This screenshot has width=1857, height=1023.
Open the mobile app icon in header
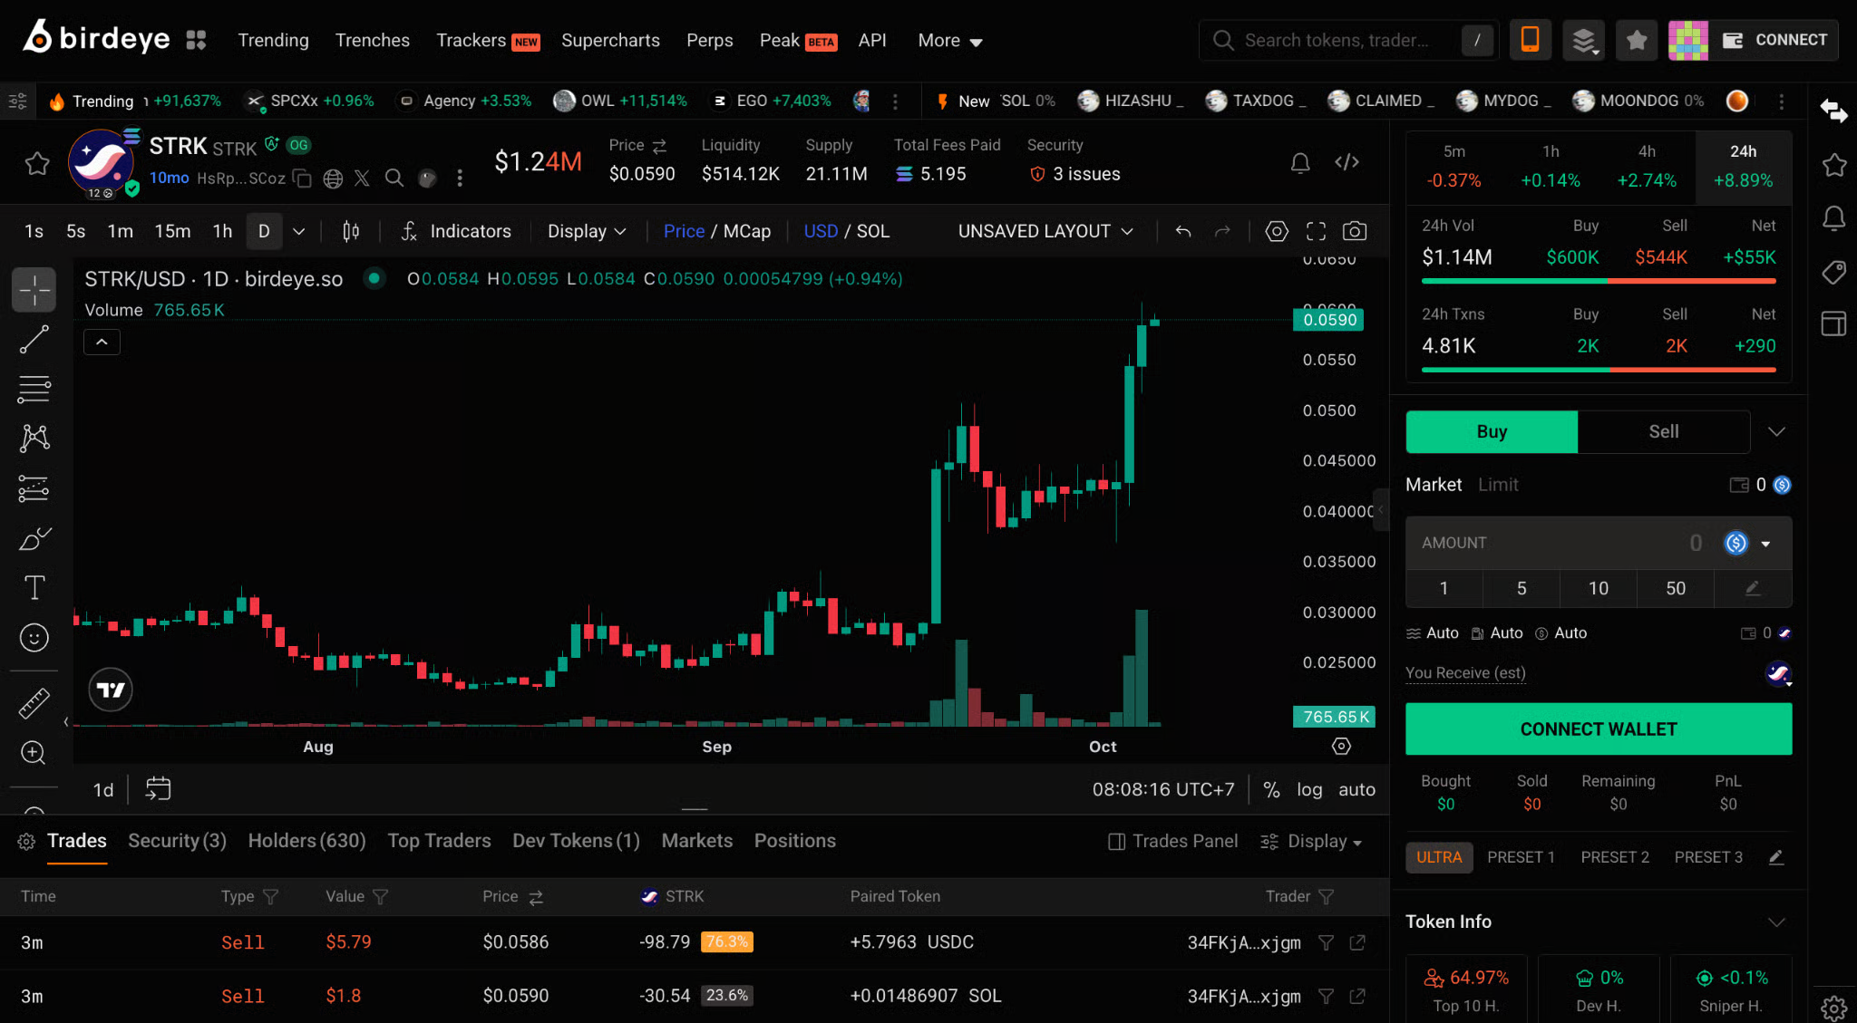pos(1530,40)
